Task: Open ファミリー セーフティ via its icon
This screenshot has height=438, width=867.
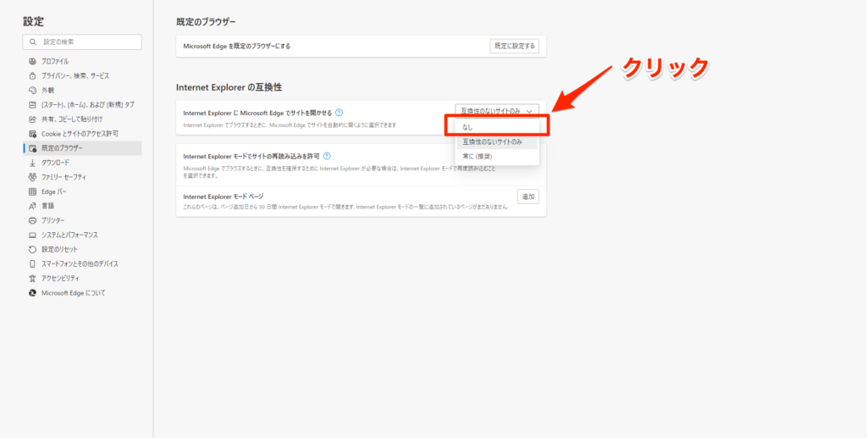Action: point(32,177)
